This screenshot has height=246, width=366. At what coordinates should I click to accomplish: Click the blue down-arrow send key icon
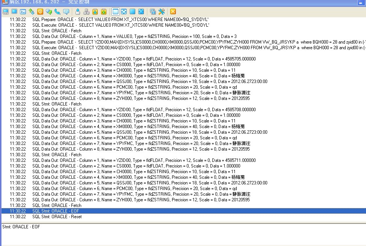click(78, 11)
